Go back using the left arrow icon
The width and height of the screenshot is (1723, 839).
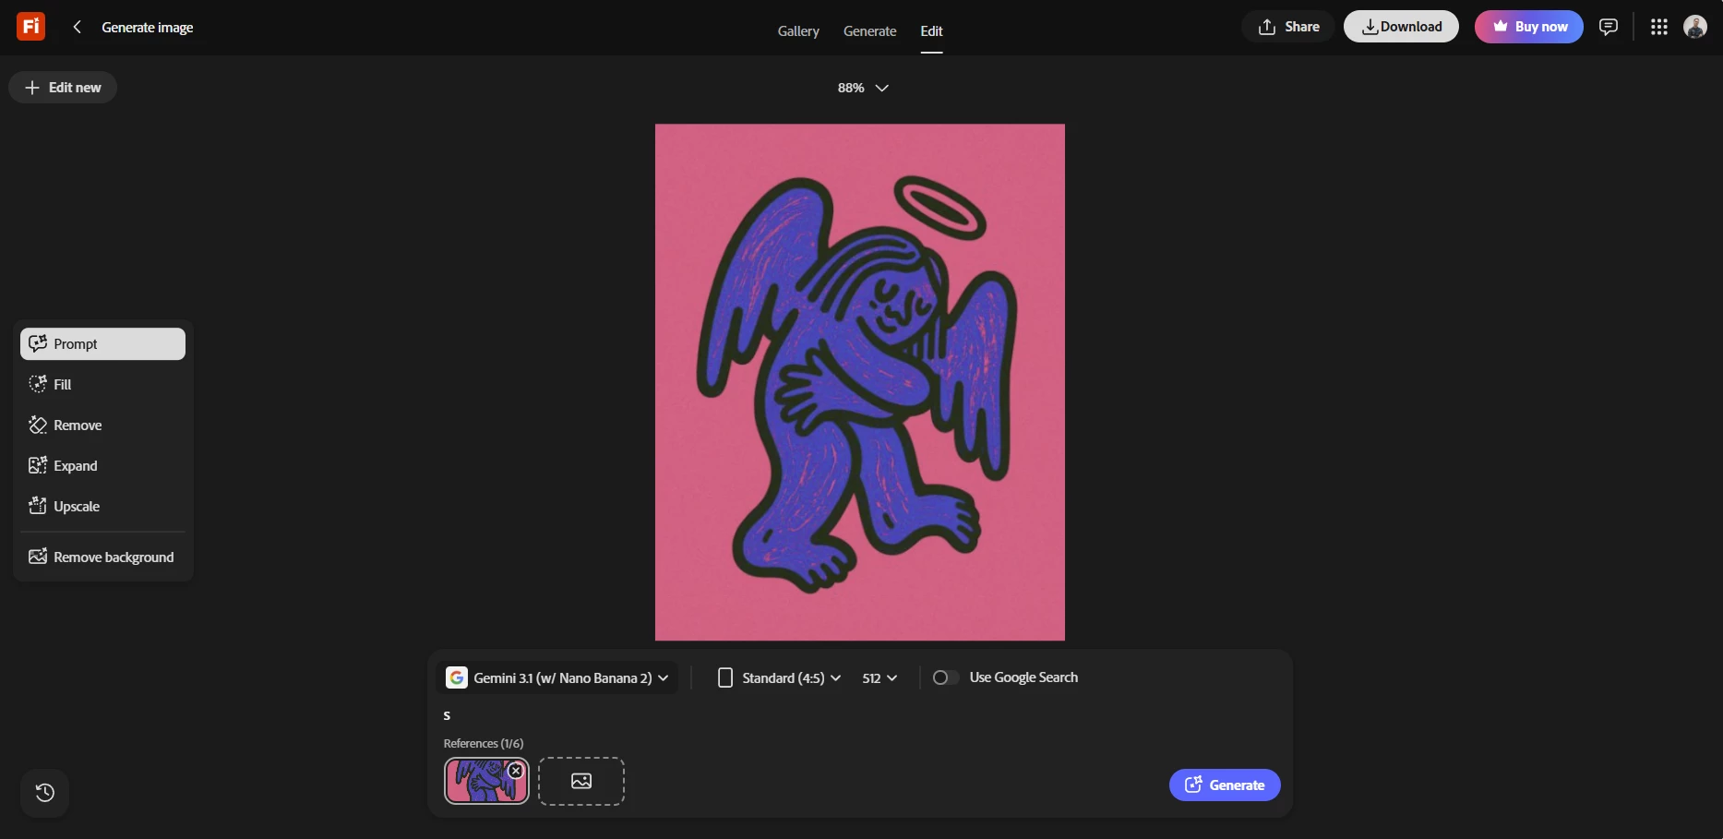78,27
